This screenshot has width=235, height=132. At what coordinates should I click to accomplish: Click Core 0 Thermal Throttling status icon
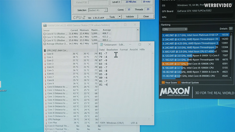(46, 126)
